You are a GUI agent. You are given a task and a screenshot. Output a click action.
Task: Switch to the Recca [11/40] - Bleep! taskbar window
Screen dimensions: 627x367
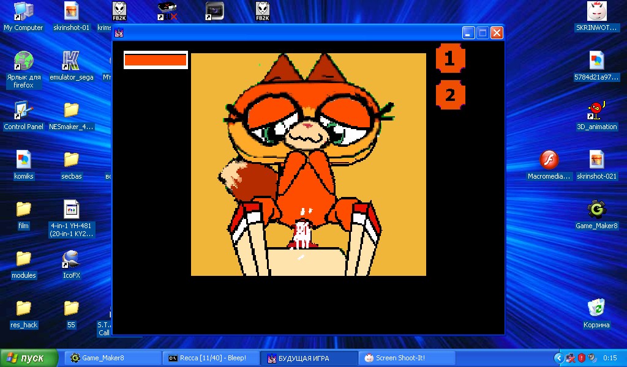pos(211,358)
